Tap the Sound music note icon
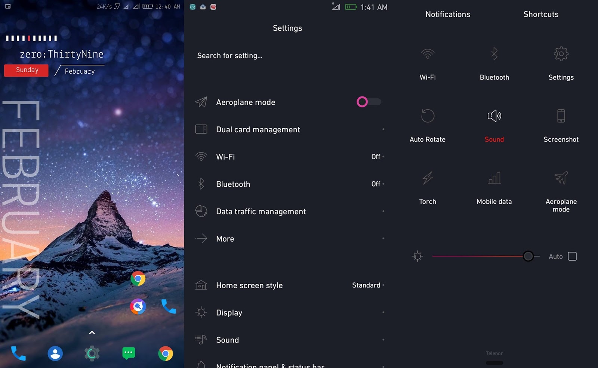The width and height of the screenshot is (598, 368). [201, 339]
